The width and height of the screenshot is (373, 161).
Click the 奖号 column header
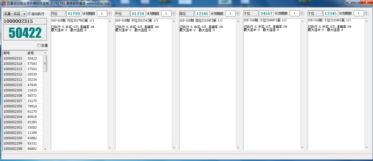click(35, 53)
